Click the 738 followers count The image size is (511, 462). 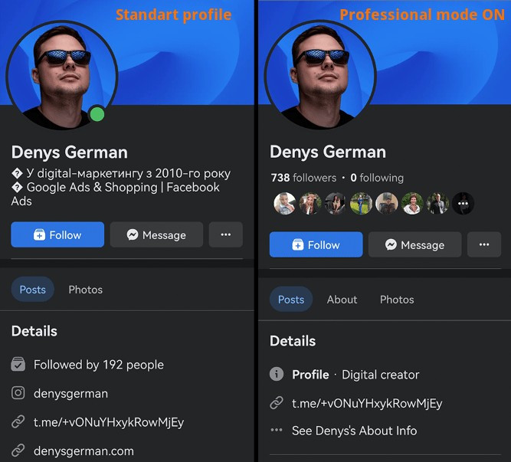pyautogui.click(x=303, y=178)
